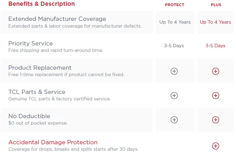
Task: Click Plus plan icon for No Deductible
Action: click(x=216, y=120)
